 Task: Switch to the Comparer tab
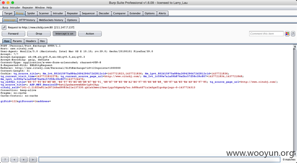(x=119, y=13)
